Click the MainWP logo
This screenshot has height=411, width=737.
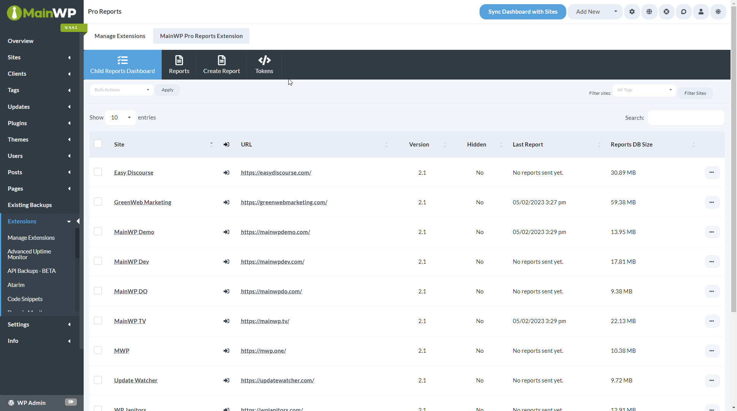pyautogui.click(x=41, y=13)
